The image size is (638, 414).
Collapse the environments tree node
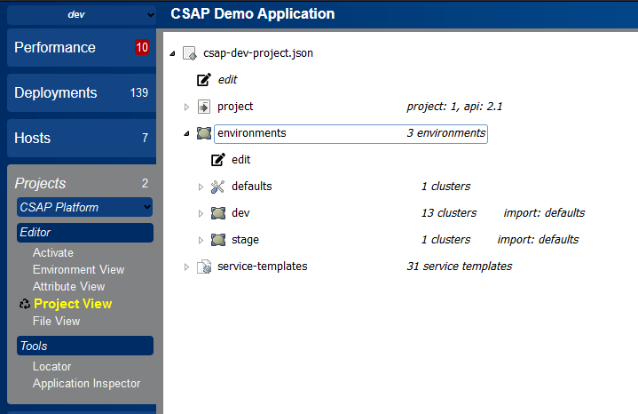186,133
